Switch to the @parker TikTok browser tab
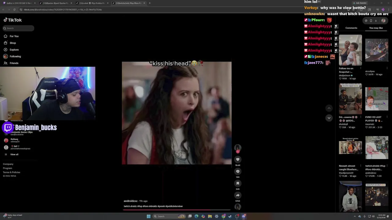This screenshot has width=392, height=220. pyautogui.click(x=56, y=3)
